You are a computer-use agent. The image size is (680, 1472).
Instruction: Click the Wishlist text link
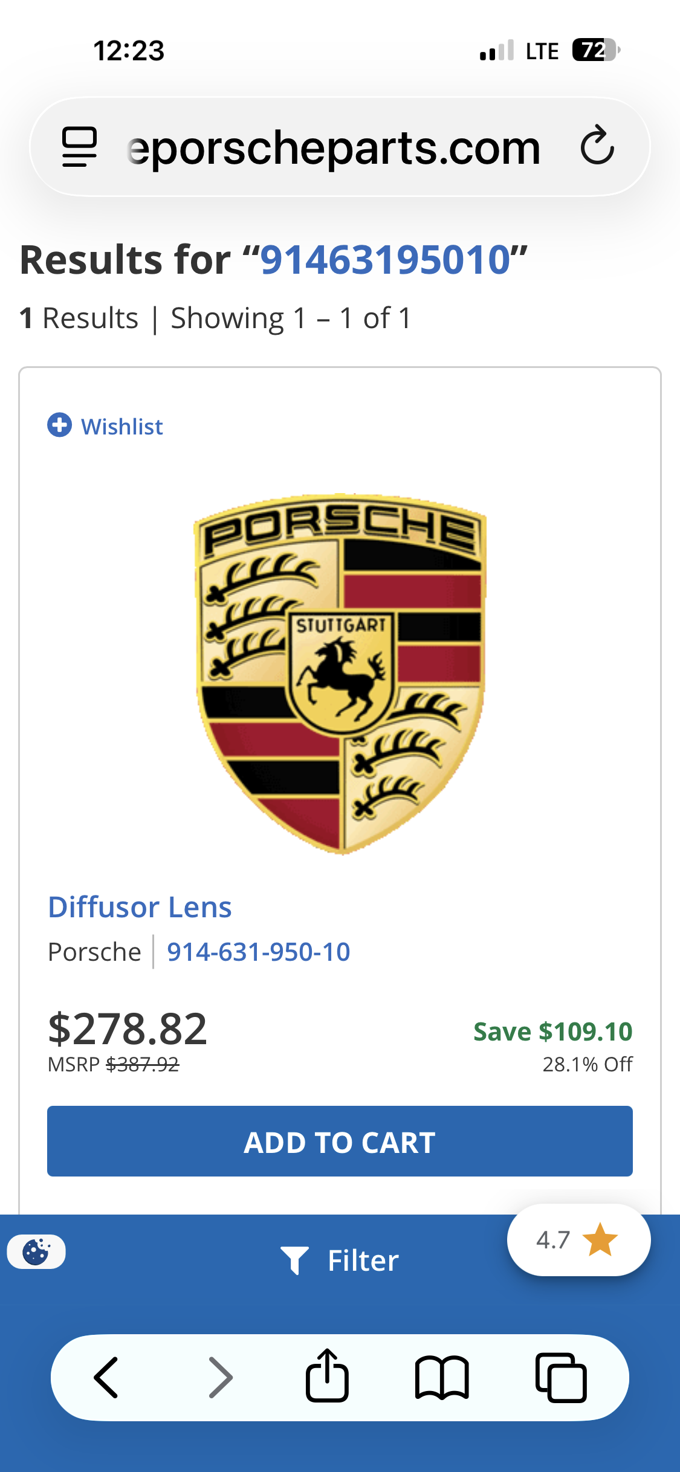pos(122,427)
